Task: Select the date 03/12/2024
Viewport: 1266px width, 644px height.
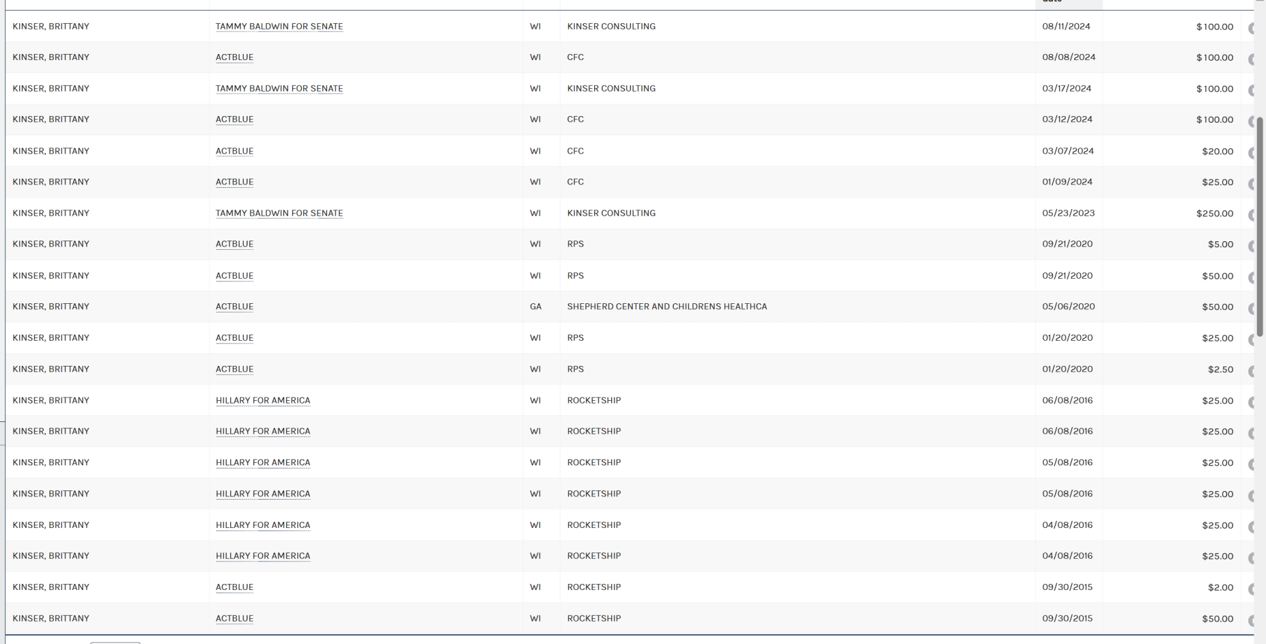Action: 1068,119
